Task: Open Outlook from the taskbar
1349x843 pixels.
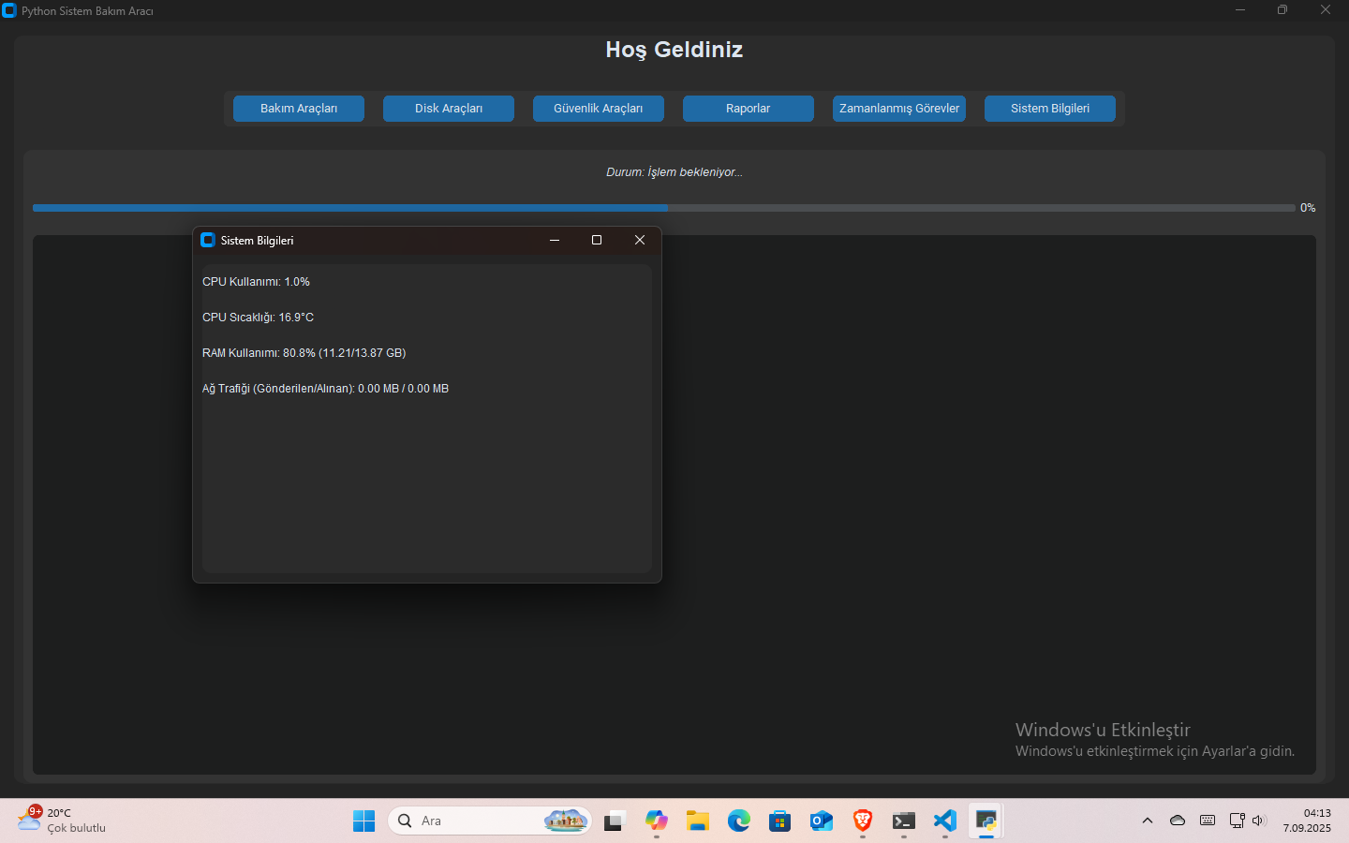Action: click(822, 821)
